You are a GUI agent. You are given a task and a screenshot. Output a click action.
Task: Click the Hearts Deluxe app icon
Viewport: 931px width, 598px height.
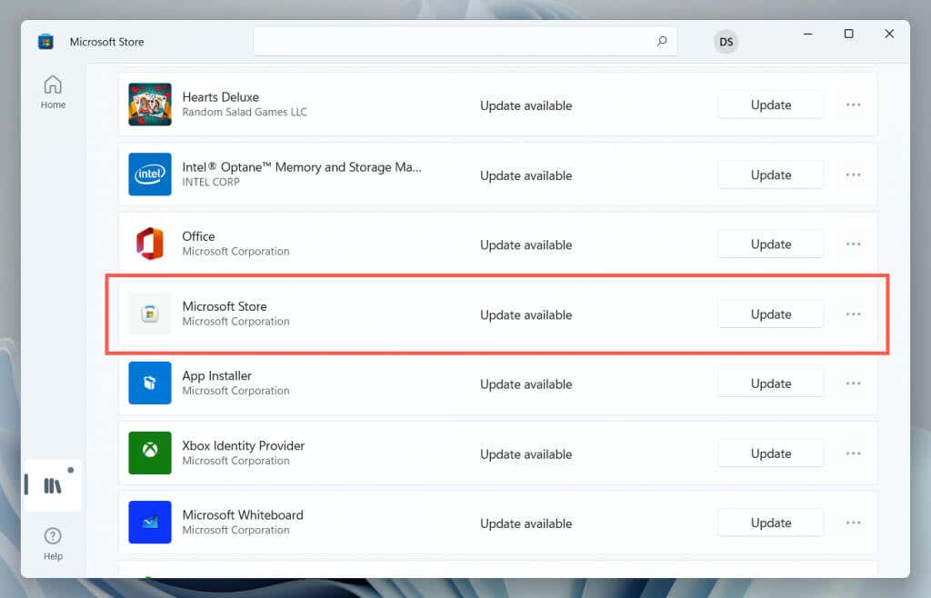pyautogui.click(x=150, y=105)
